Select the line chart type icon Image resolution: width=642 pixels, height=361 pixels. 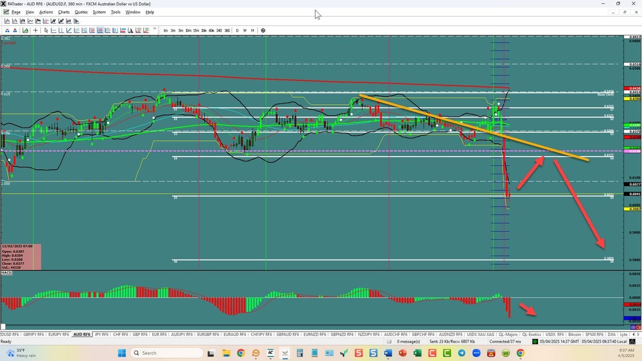pyautogui.click(x=30, y=21)
